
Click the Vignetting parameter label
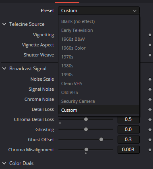point(43,35)
